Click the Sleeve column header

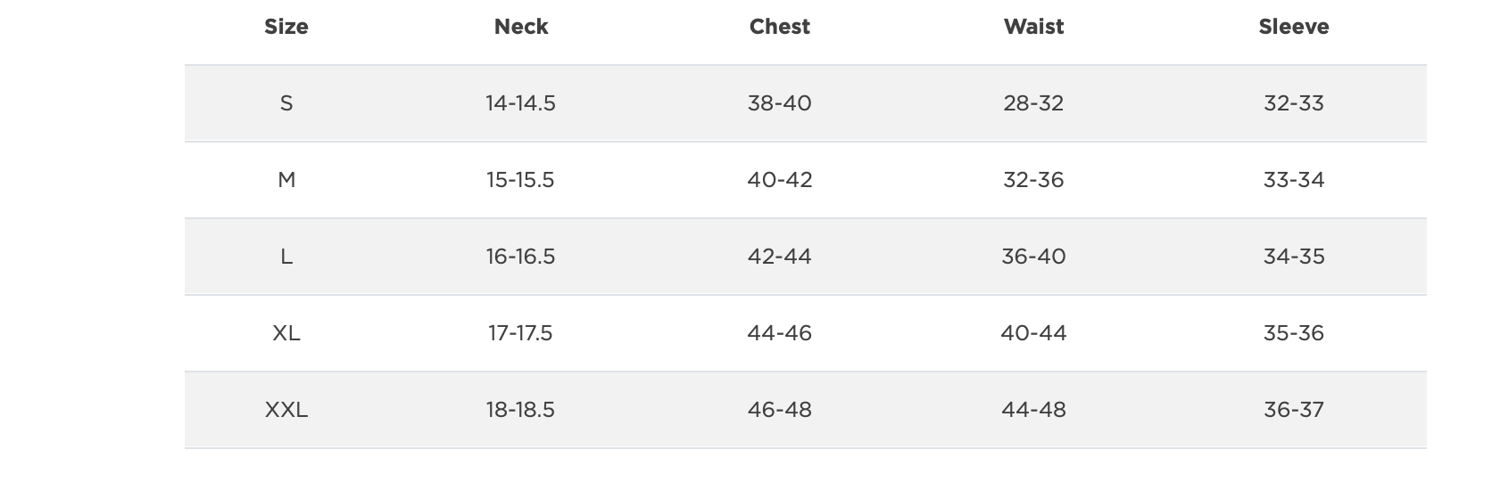(x=1294, y=27)
